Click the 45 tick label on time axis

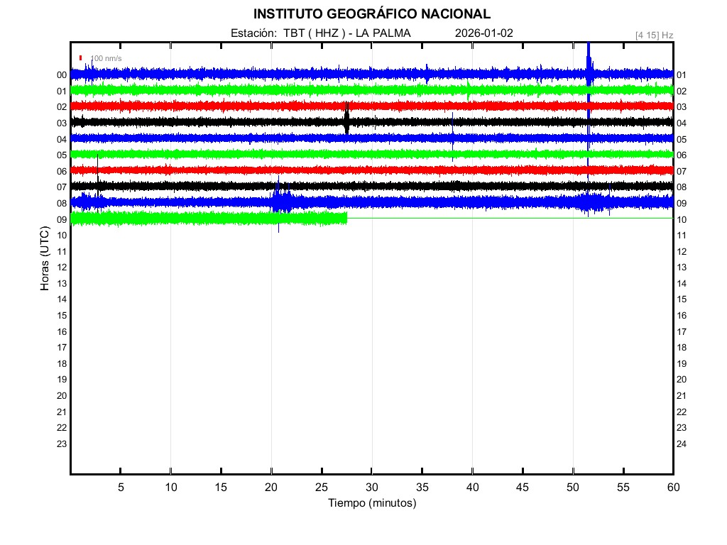[523, 487]
